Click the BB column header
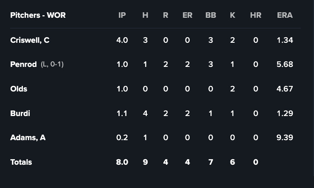The image size is (314, 188). 210,15
